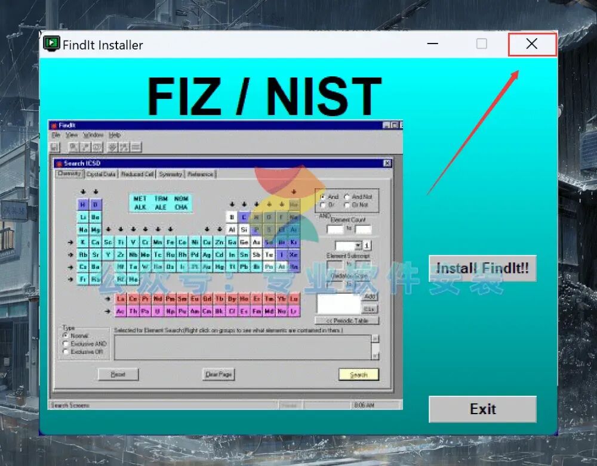Click the << Periodic Table button
597x466 pixels.
(x=347, y=321)
